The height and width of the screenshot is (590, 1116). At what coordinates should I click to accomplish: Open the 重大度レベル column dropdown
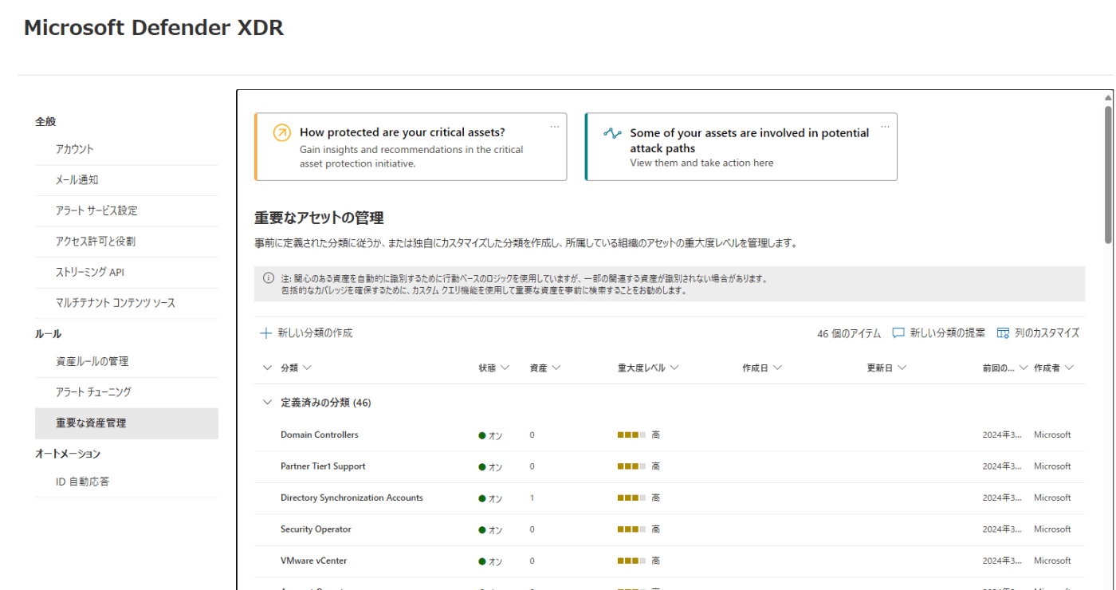[x=648, y=368]
